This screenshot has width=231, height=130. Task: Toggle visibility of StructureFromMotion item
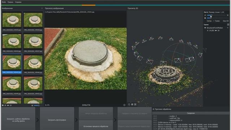[x=205, y=28]
